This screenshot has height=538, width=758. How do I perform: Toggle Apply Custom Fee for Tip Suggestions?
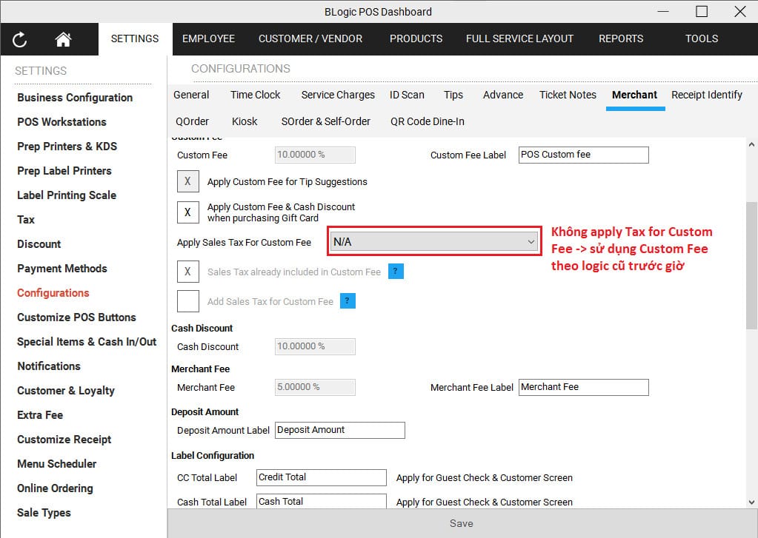pos(187,181)
